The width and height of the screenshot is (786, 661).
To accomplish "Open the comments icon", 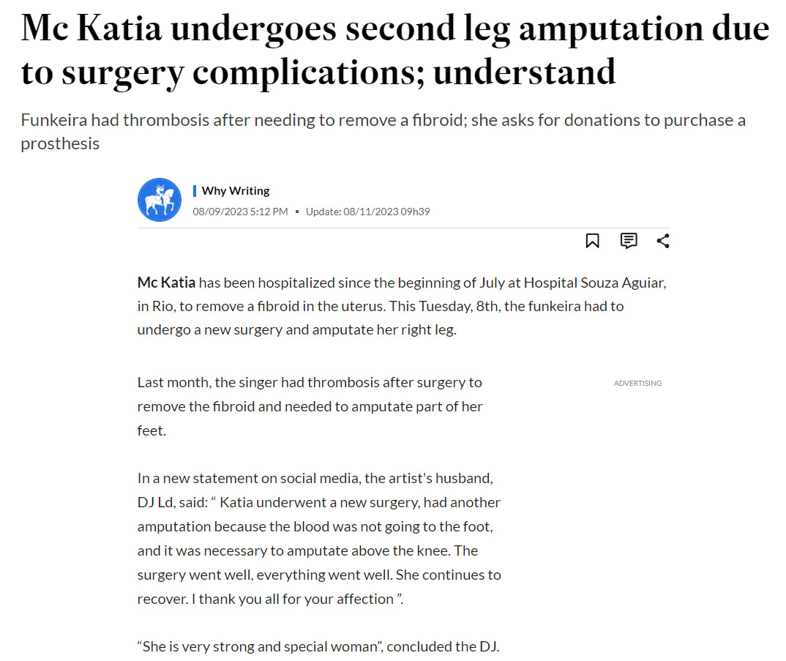I will click(628, 241).
